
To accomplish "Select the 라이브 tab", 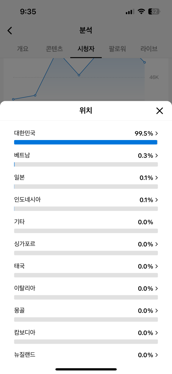I will [x=149, y=49].
